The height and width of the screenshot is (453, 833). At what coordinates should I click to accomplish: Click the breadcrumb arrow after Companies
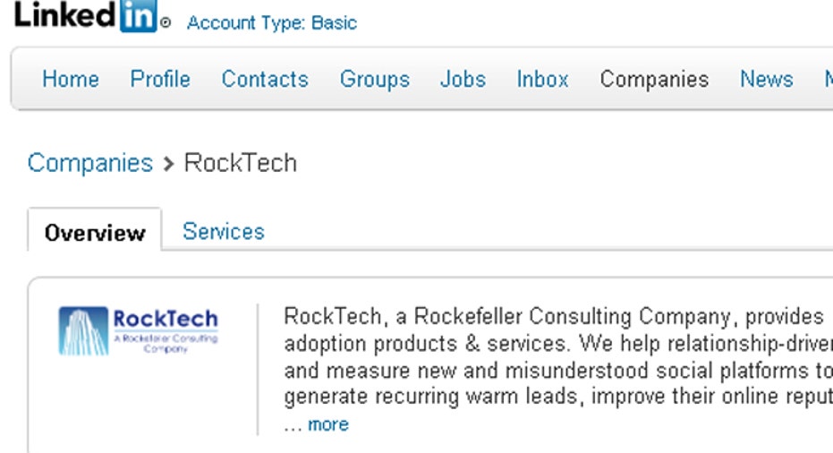168,164
